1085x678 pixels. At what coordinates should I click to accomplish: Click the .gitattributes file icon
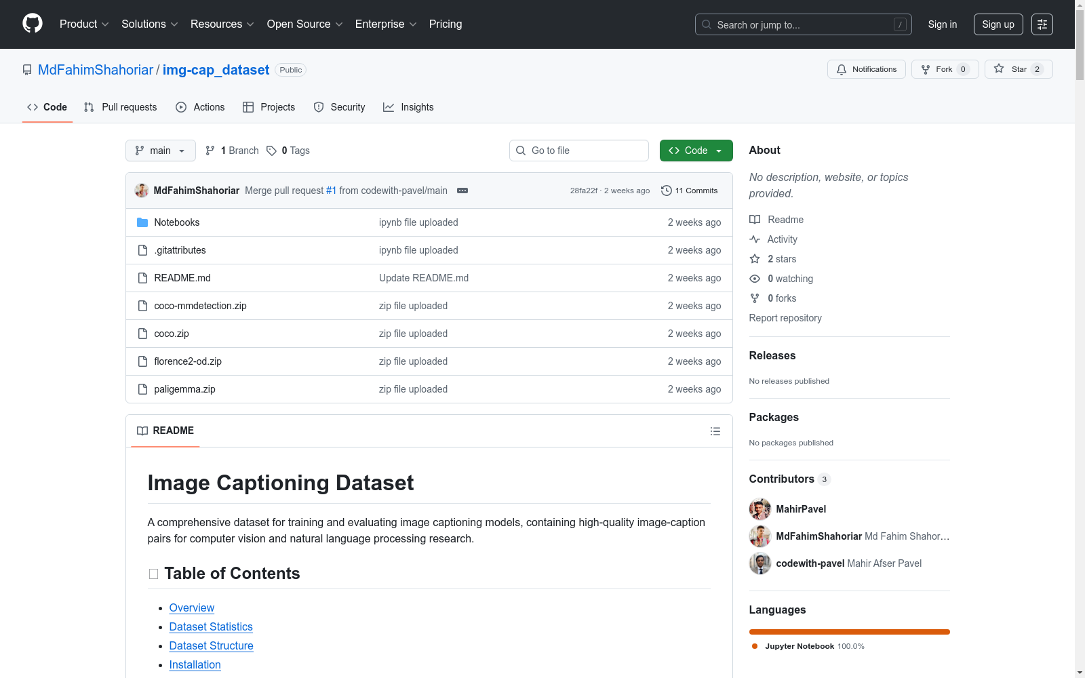click(x=142, y=250)
